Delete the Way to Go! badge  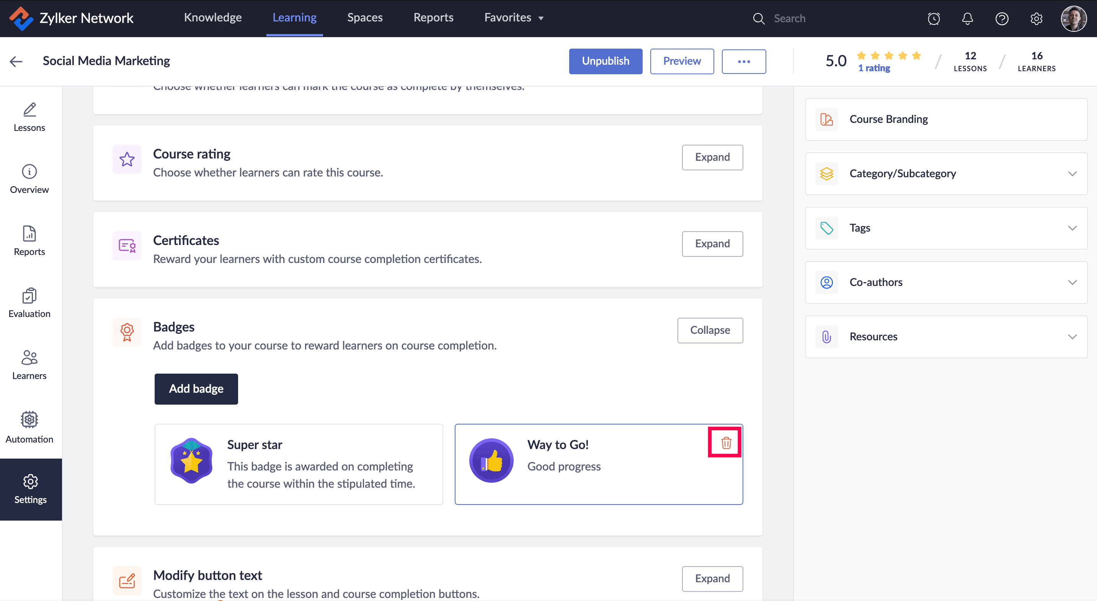point(726,443)
